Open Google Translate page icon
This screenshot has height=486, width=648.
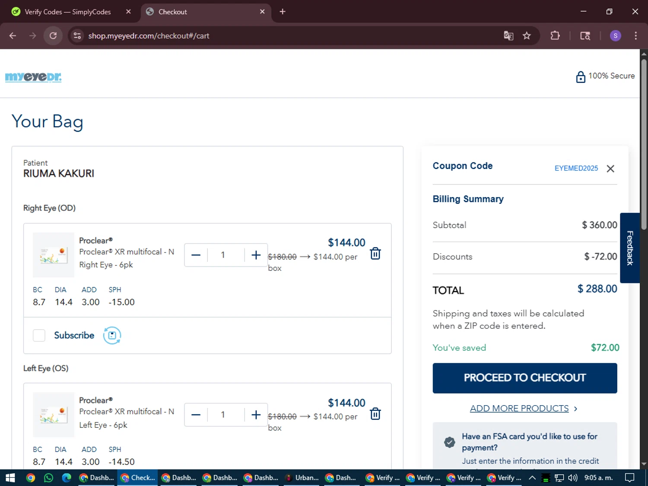point(508,36)
